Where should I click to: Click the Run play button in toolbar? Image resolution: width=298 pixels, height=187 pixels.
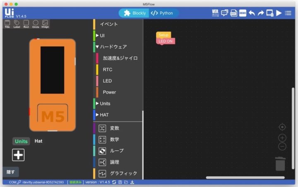279,13
